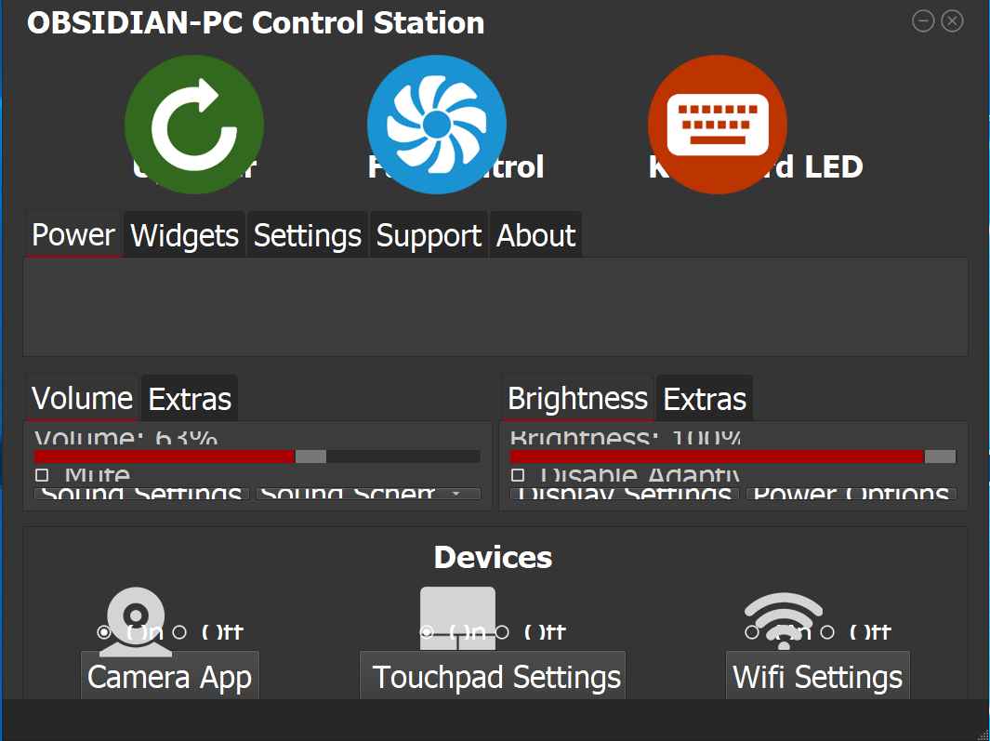
Task: Click the touchpad device icon
Action: tap(457, 618)
